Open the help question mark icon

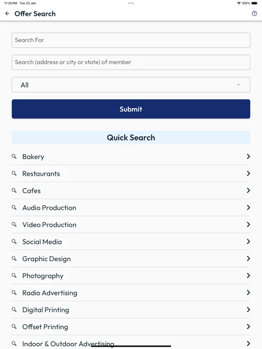click(x=254, y=14)
